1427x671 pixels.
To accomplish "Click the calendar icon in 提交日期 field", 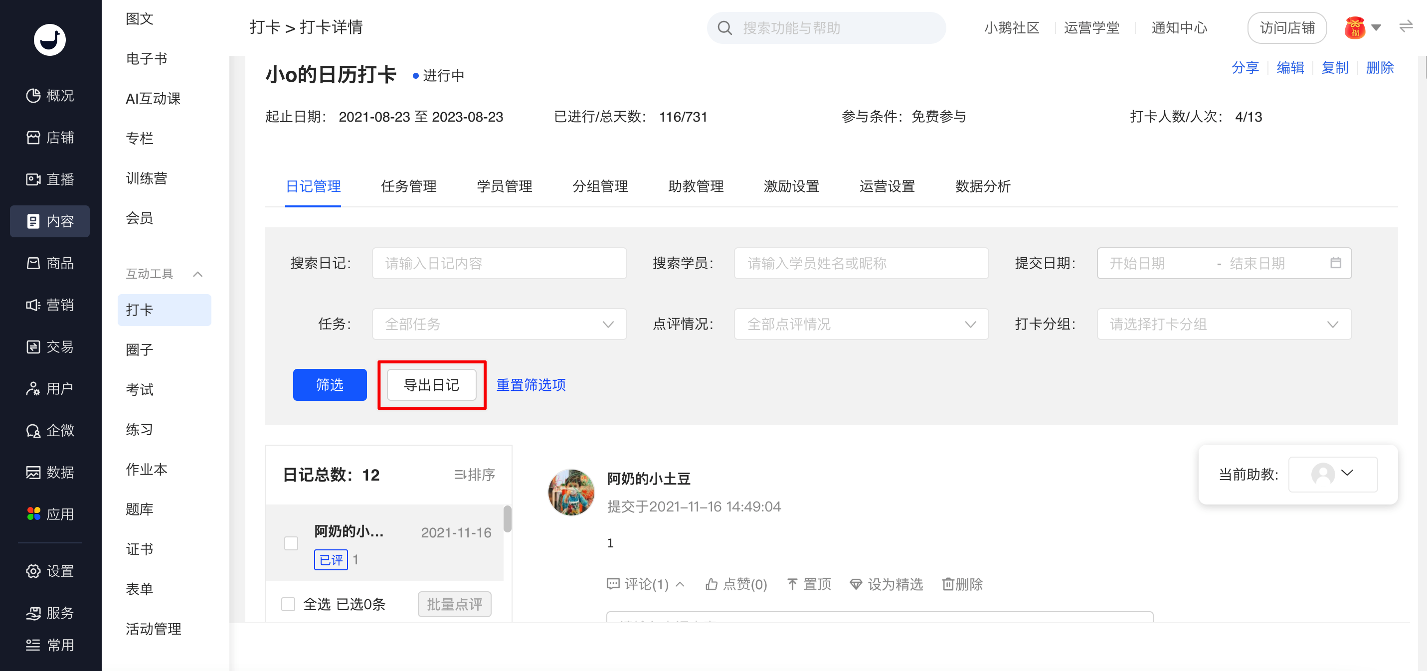I will (x=1335, y=263).
